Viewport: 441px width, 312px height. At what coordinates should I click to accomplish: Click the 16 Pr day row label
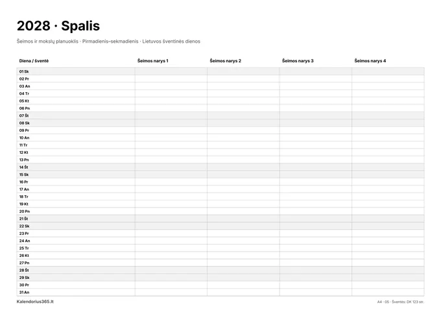[23, 182]
